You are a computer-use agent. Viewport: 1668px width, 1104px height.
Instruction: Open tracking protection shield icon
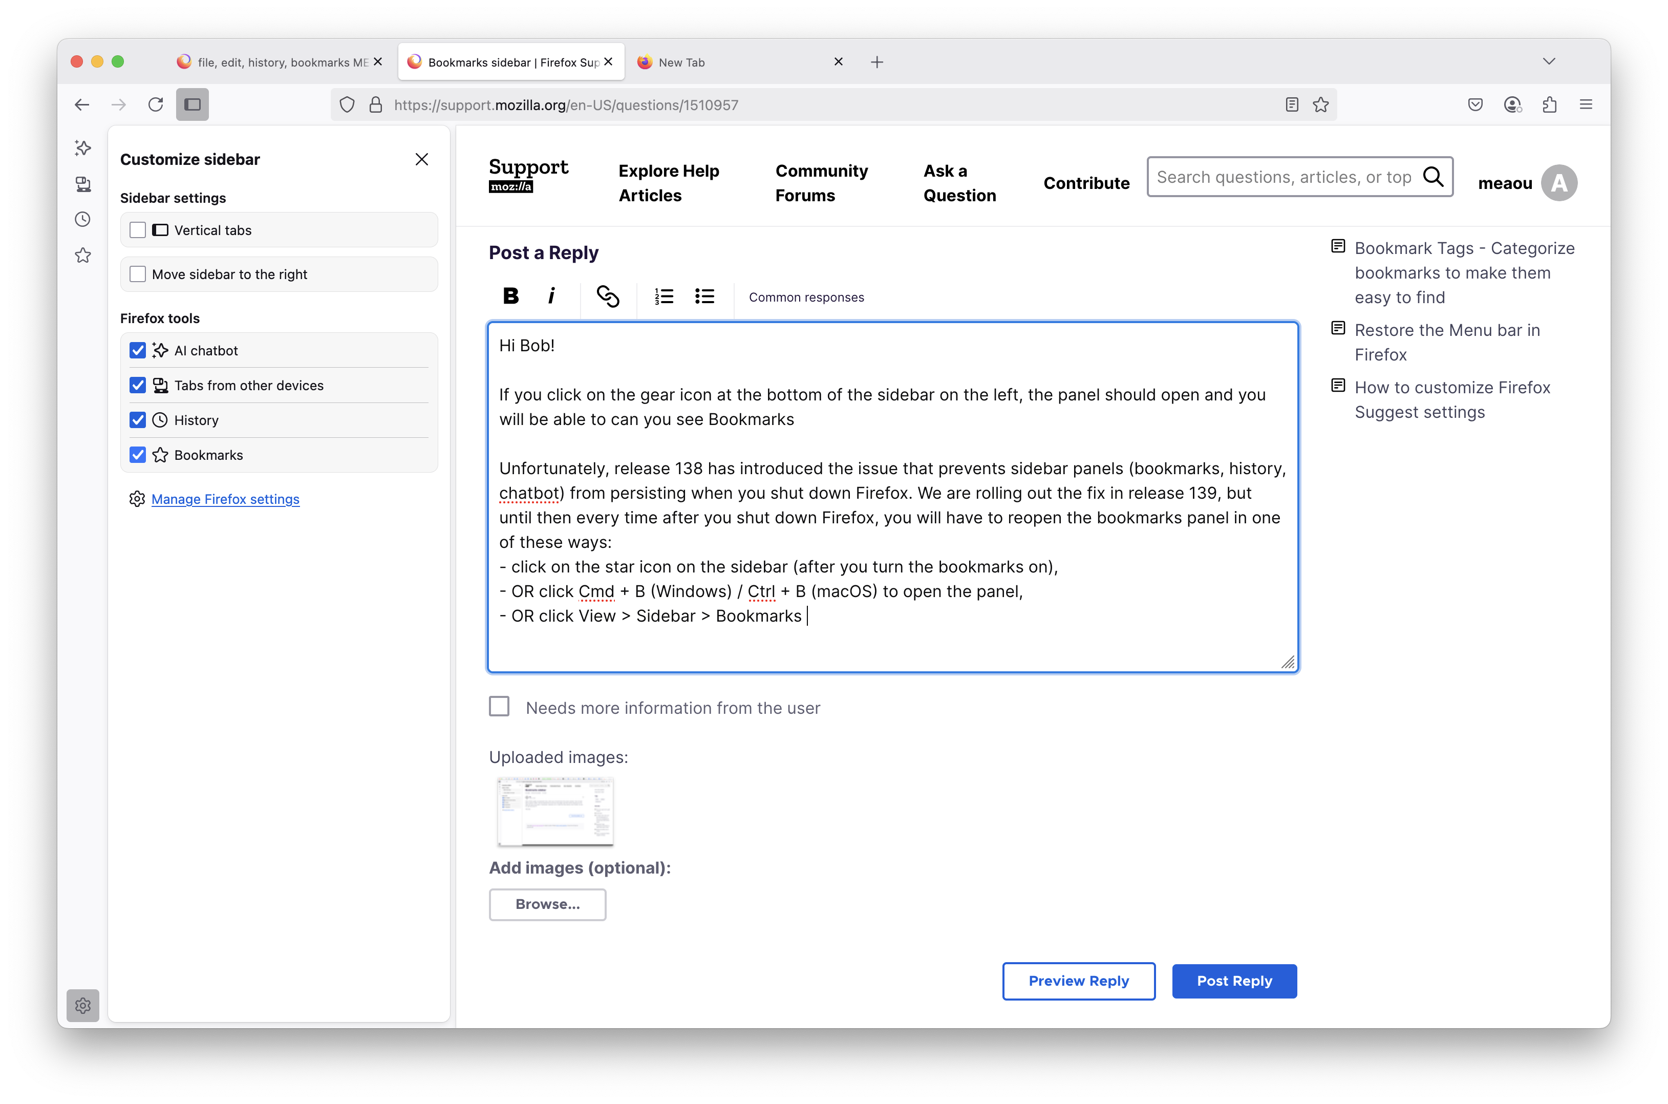tap(347, 105)
